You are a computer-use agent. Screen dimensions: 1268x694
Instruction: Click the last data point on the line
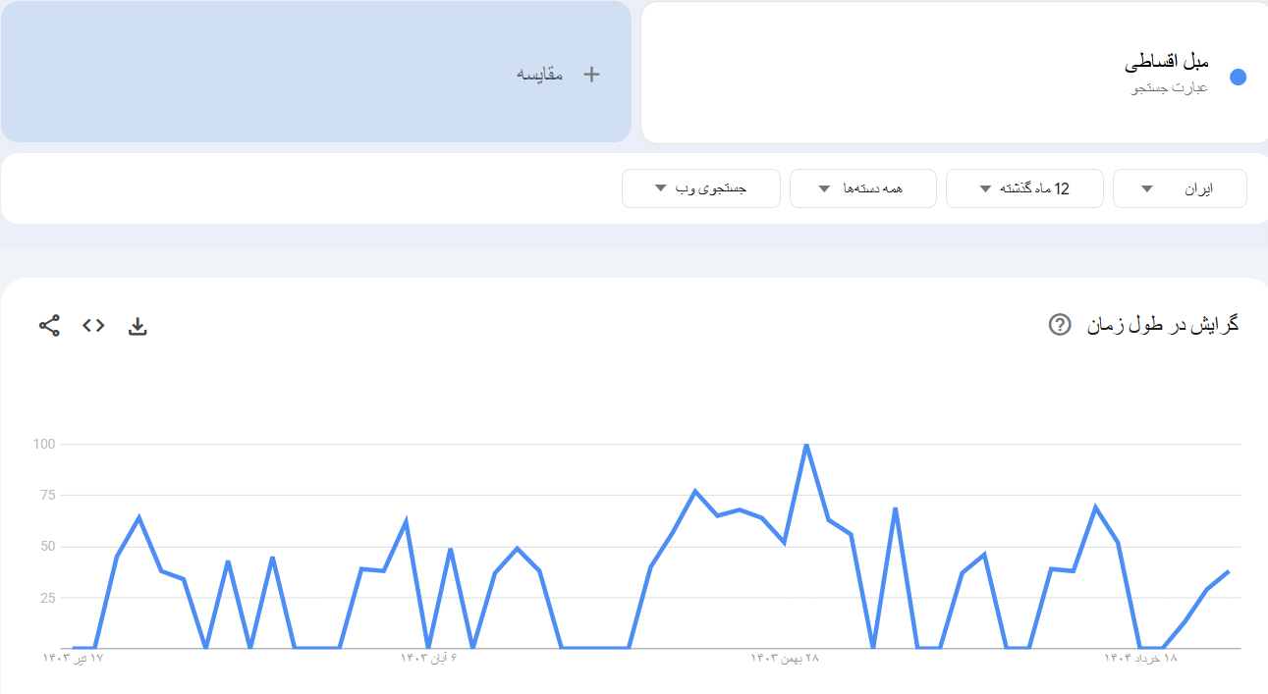point(1228,571)
